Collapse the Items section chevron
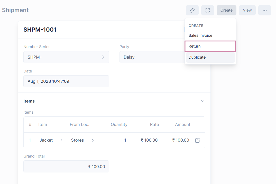This screenshot has height=184, width=276. pyautogui.click(x=203, y=101)
